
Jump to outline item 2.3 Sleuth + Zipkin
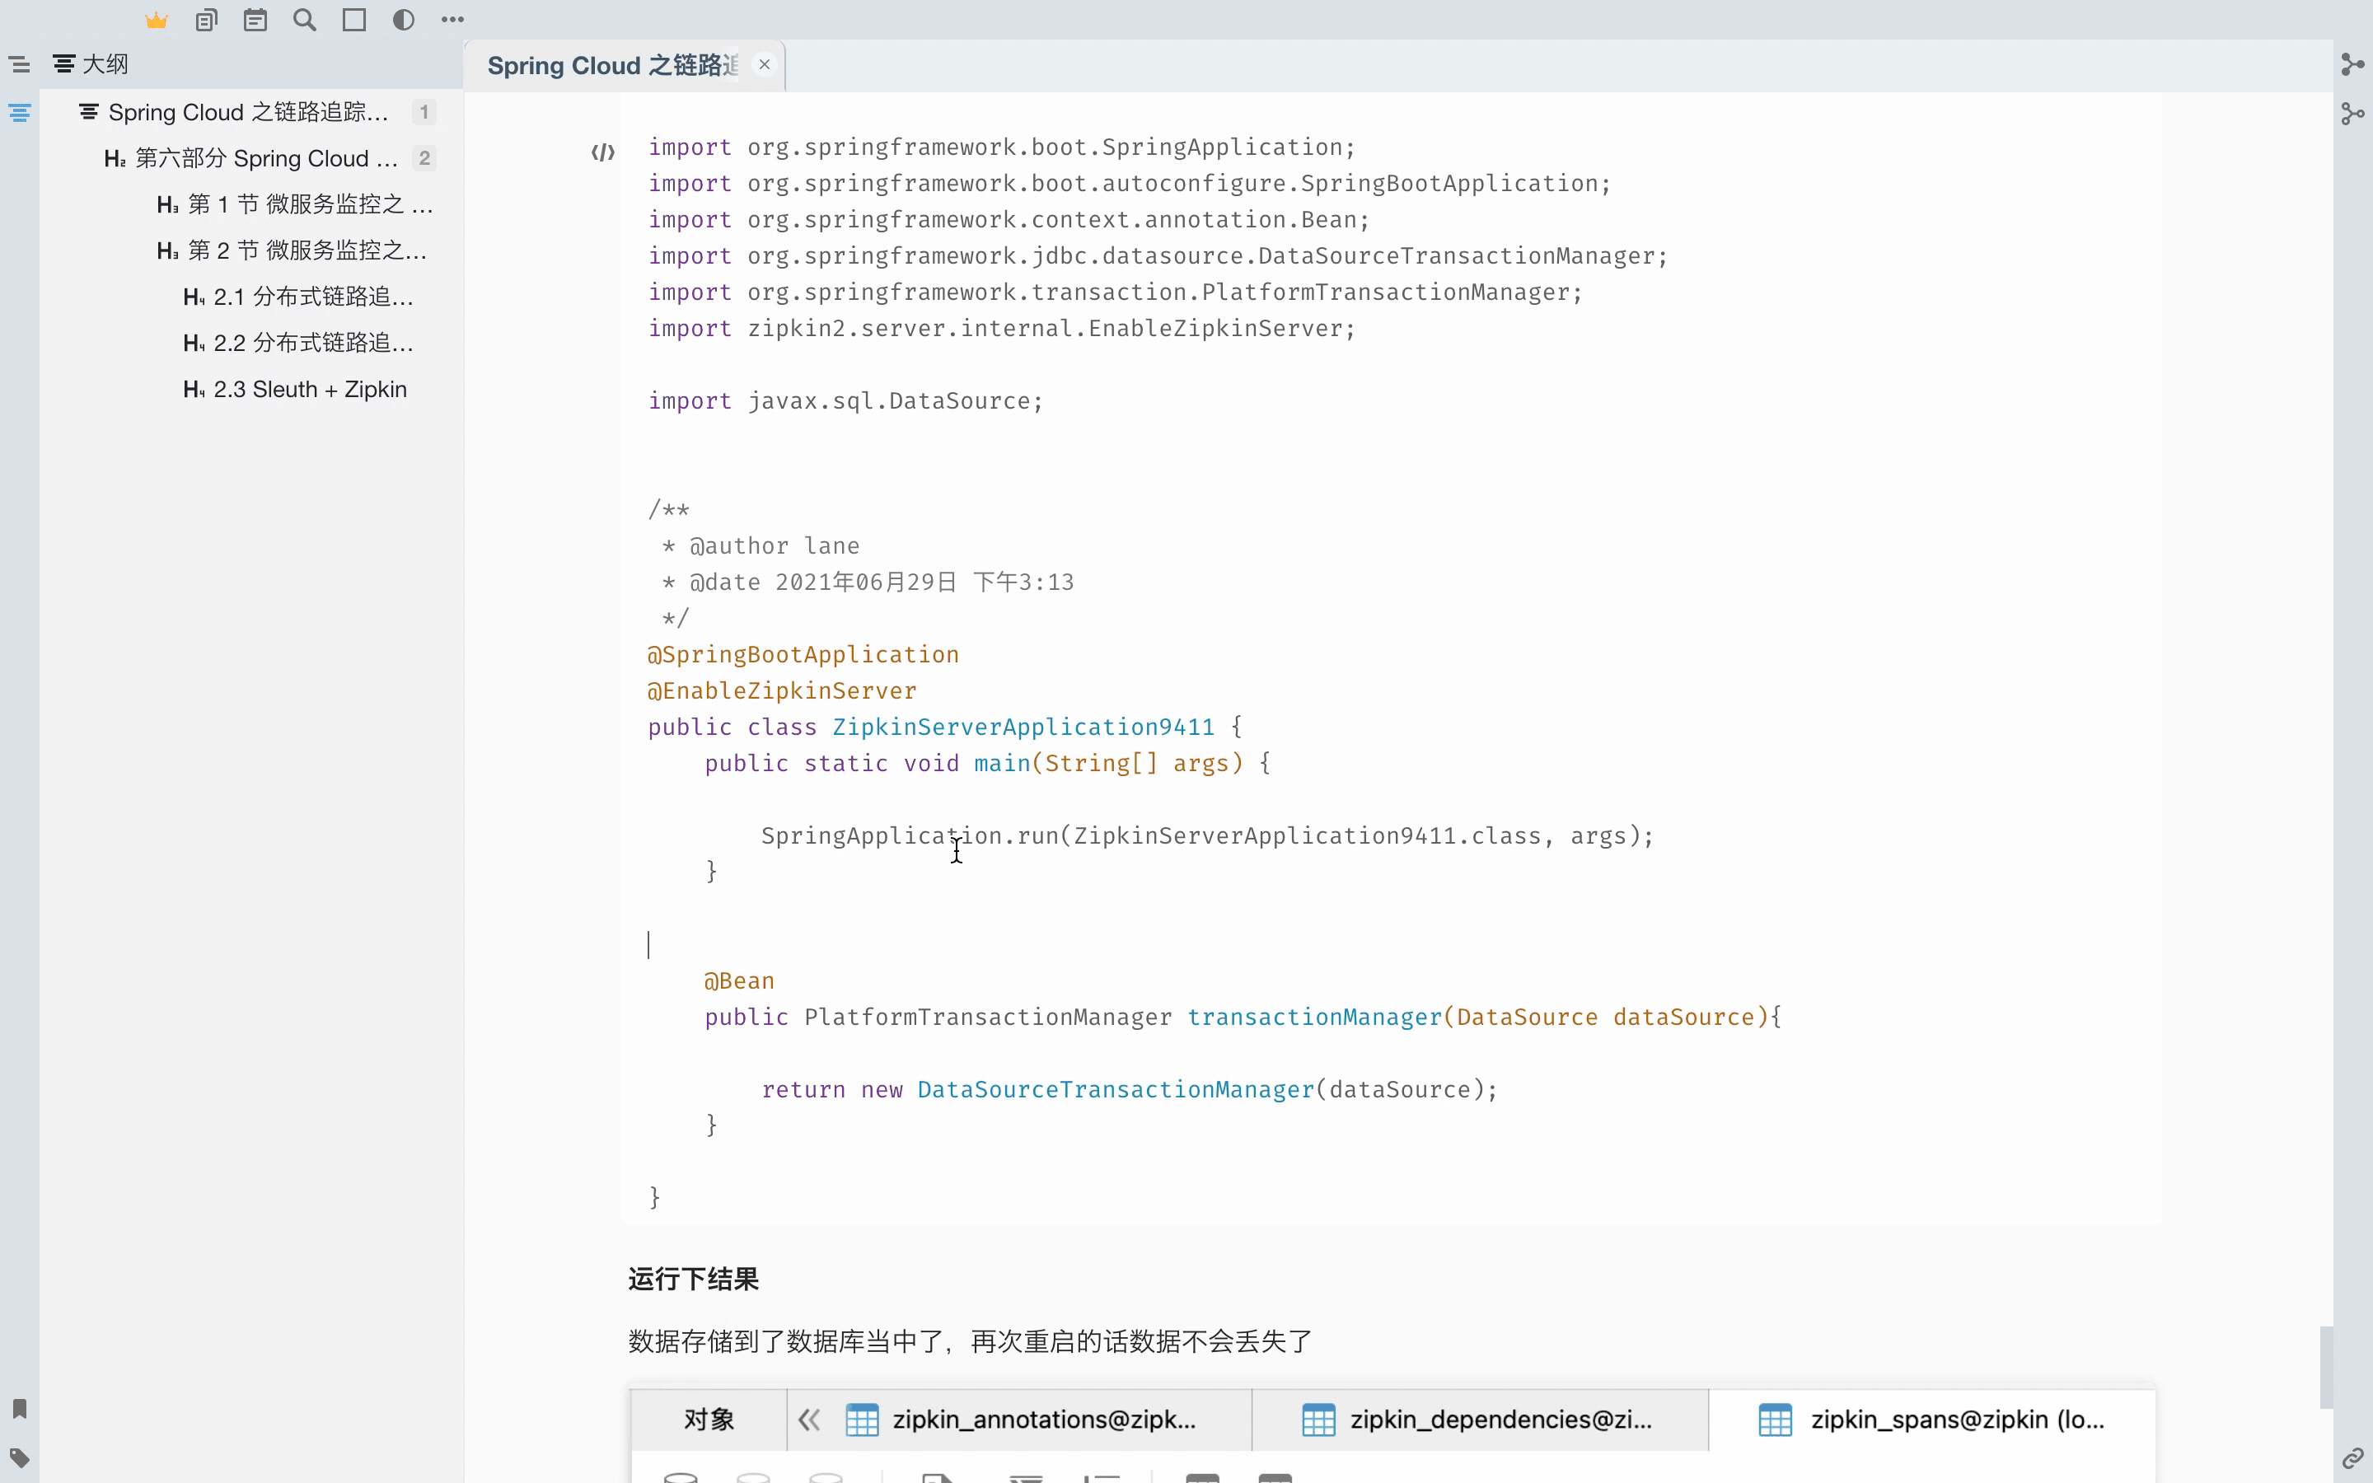pyautogui.click(x=309, y=390)
